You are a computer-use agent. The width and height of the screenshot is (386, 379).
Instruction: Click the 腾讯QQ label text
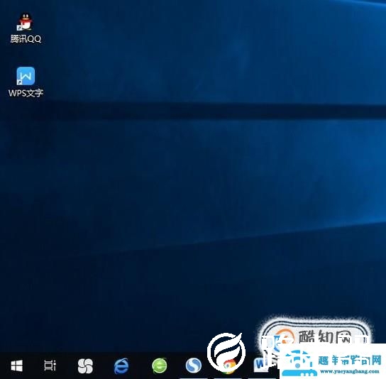coord(26,39)
